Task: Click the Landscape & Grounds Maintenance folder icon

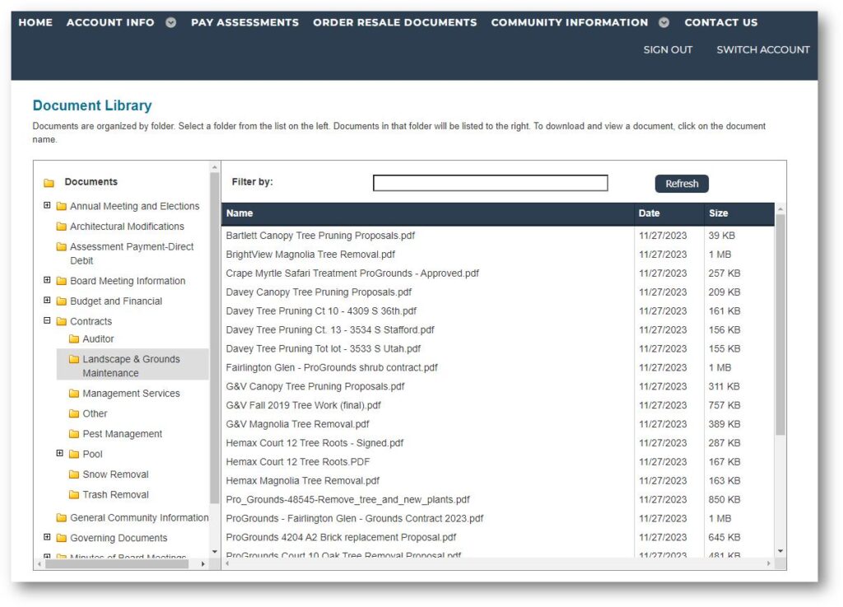Action: [74, 359]
